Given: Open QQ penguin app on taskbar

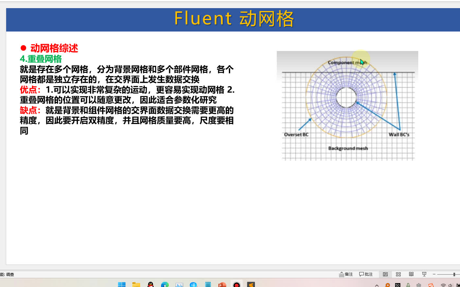Looking at the screenshot, I should [151, 284].
